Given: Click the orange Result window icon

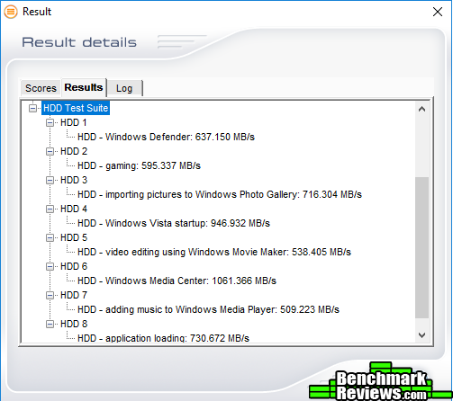Looking at the screenshot, I should (11, 12).
